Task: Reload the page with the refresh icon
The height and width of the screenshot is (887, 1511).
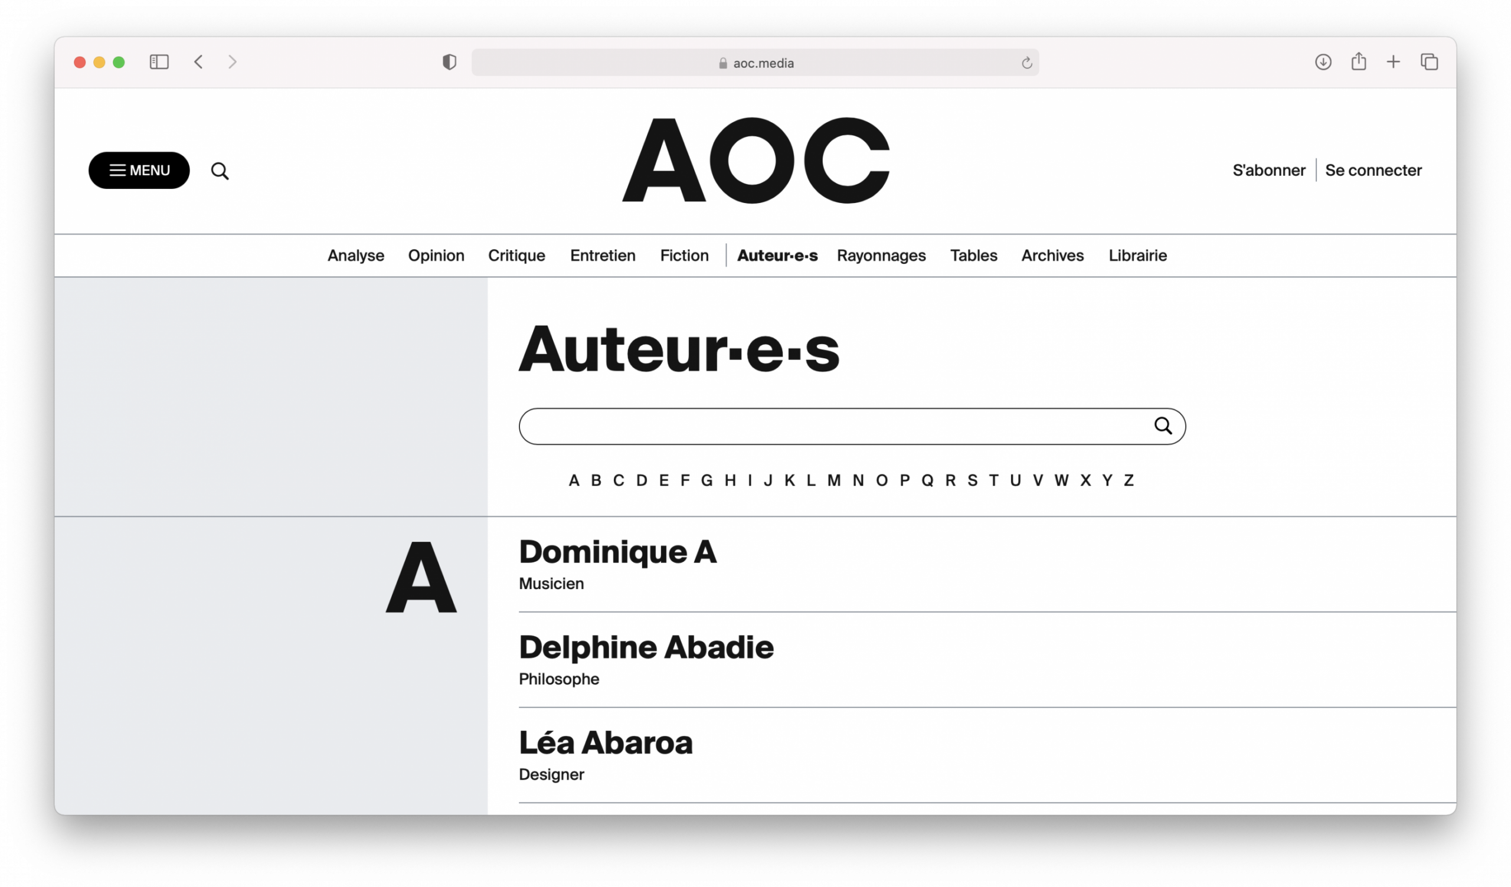Action: (x=1026, y=63)
